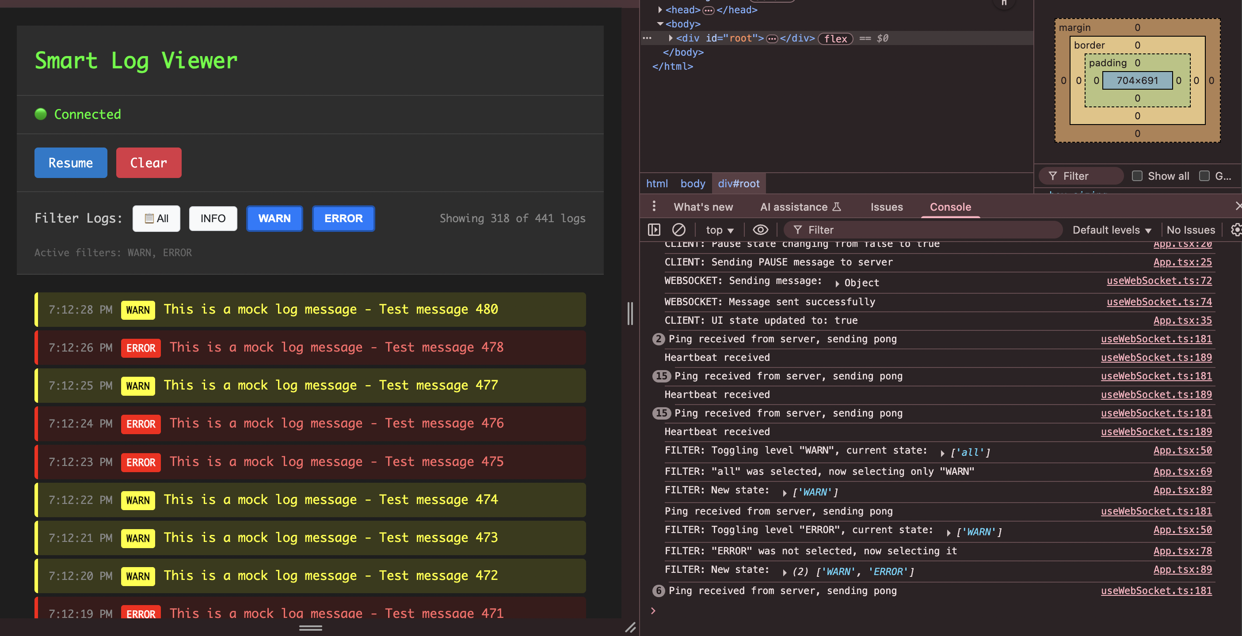Viewport: 1242px width, 636px height.
Task: Click the live expression eye icon
Action: 760,230
